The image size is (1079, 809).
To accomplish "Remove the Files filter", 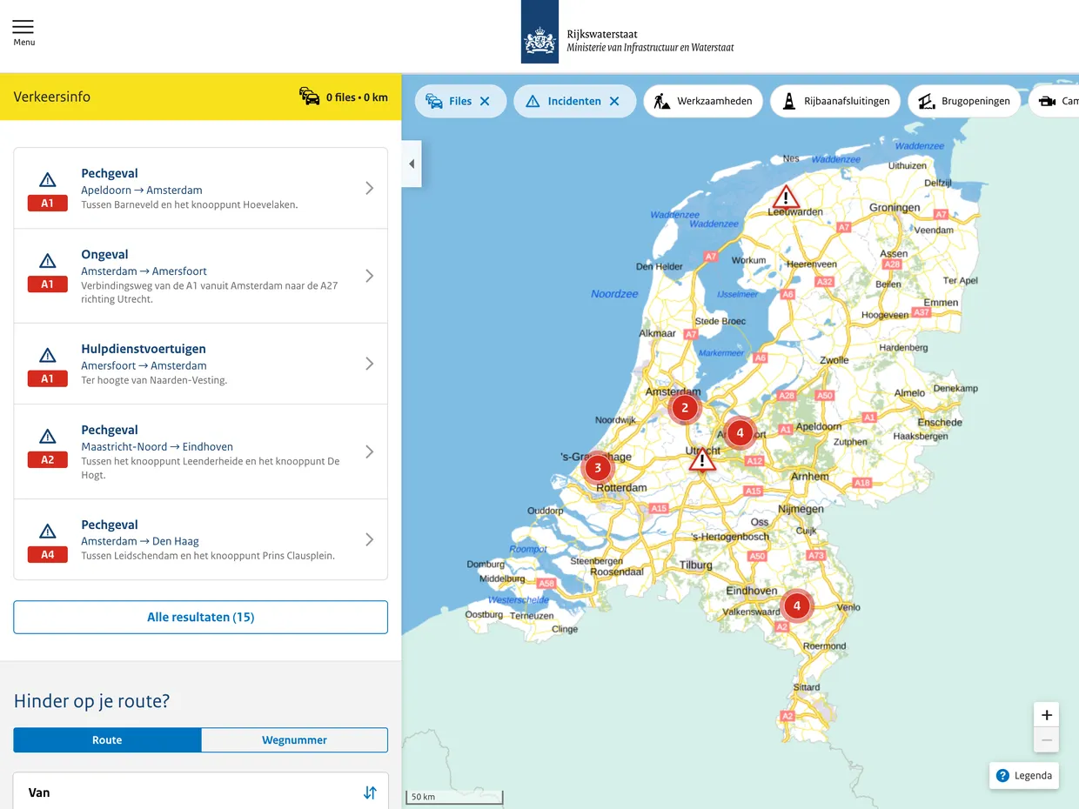I will pos(484,100).
